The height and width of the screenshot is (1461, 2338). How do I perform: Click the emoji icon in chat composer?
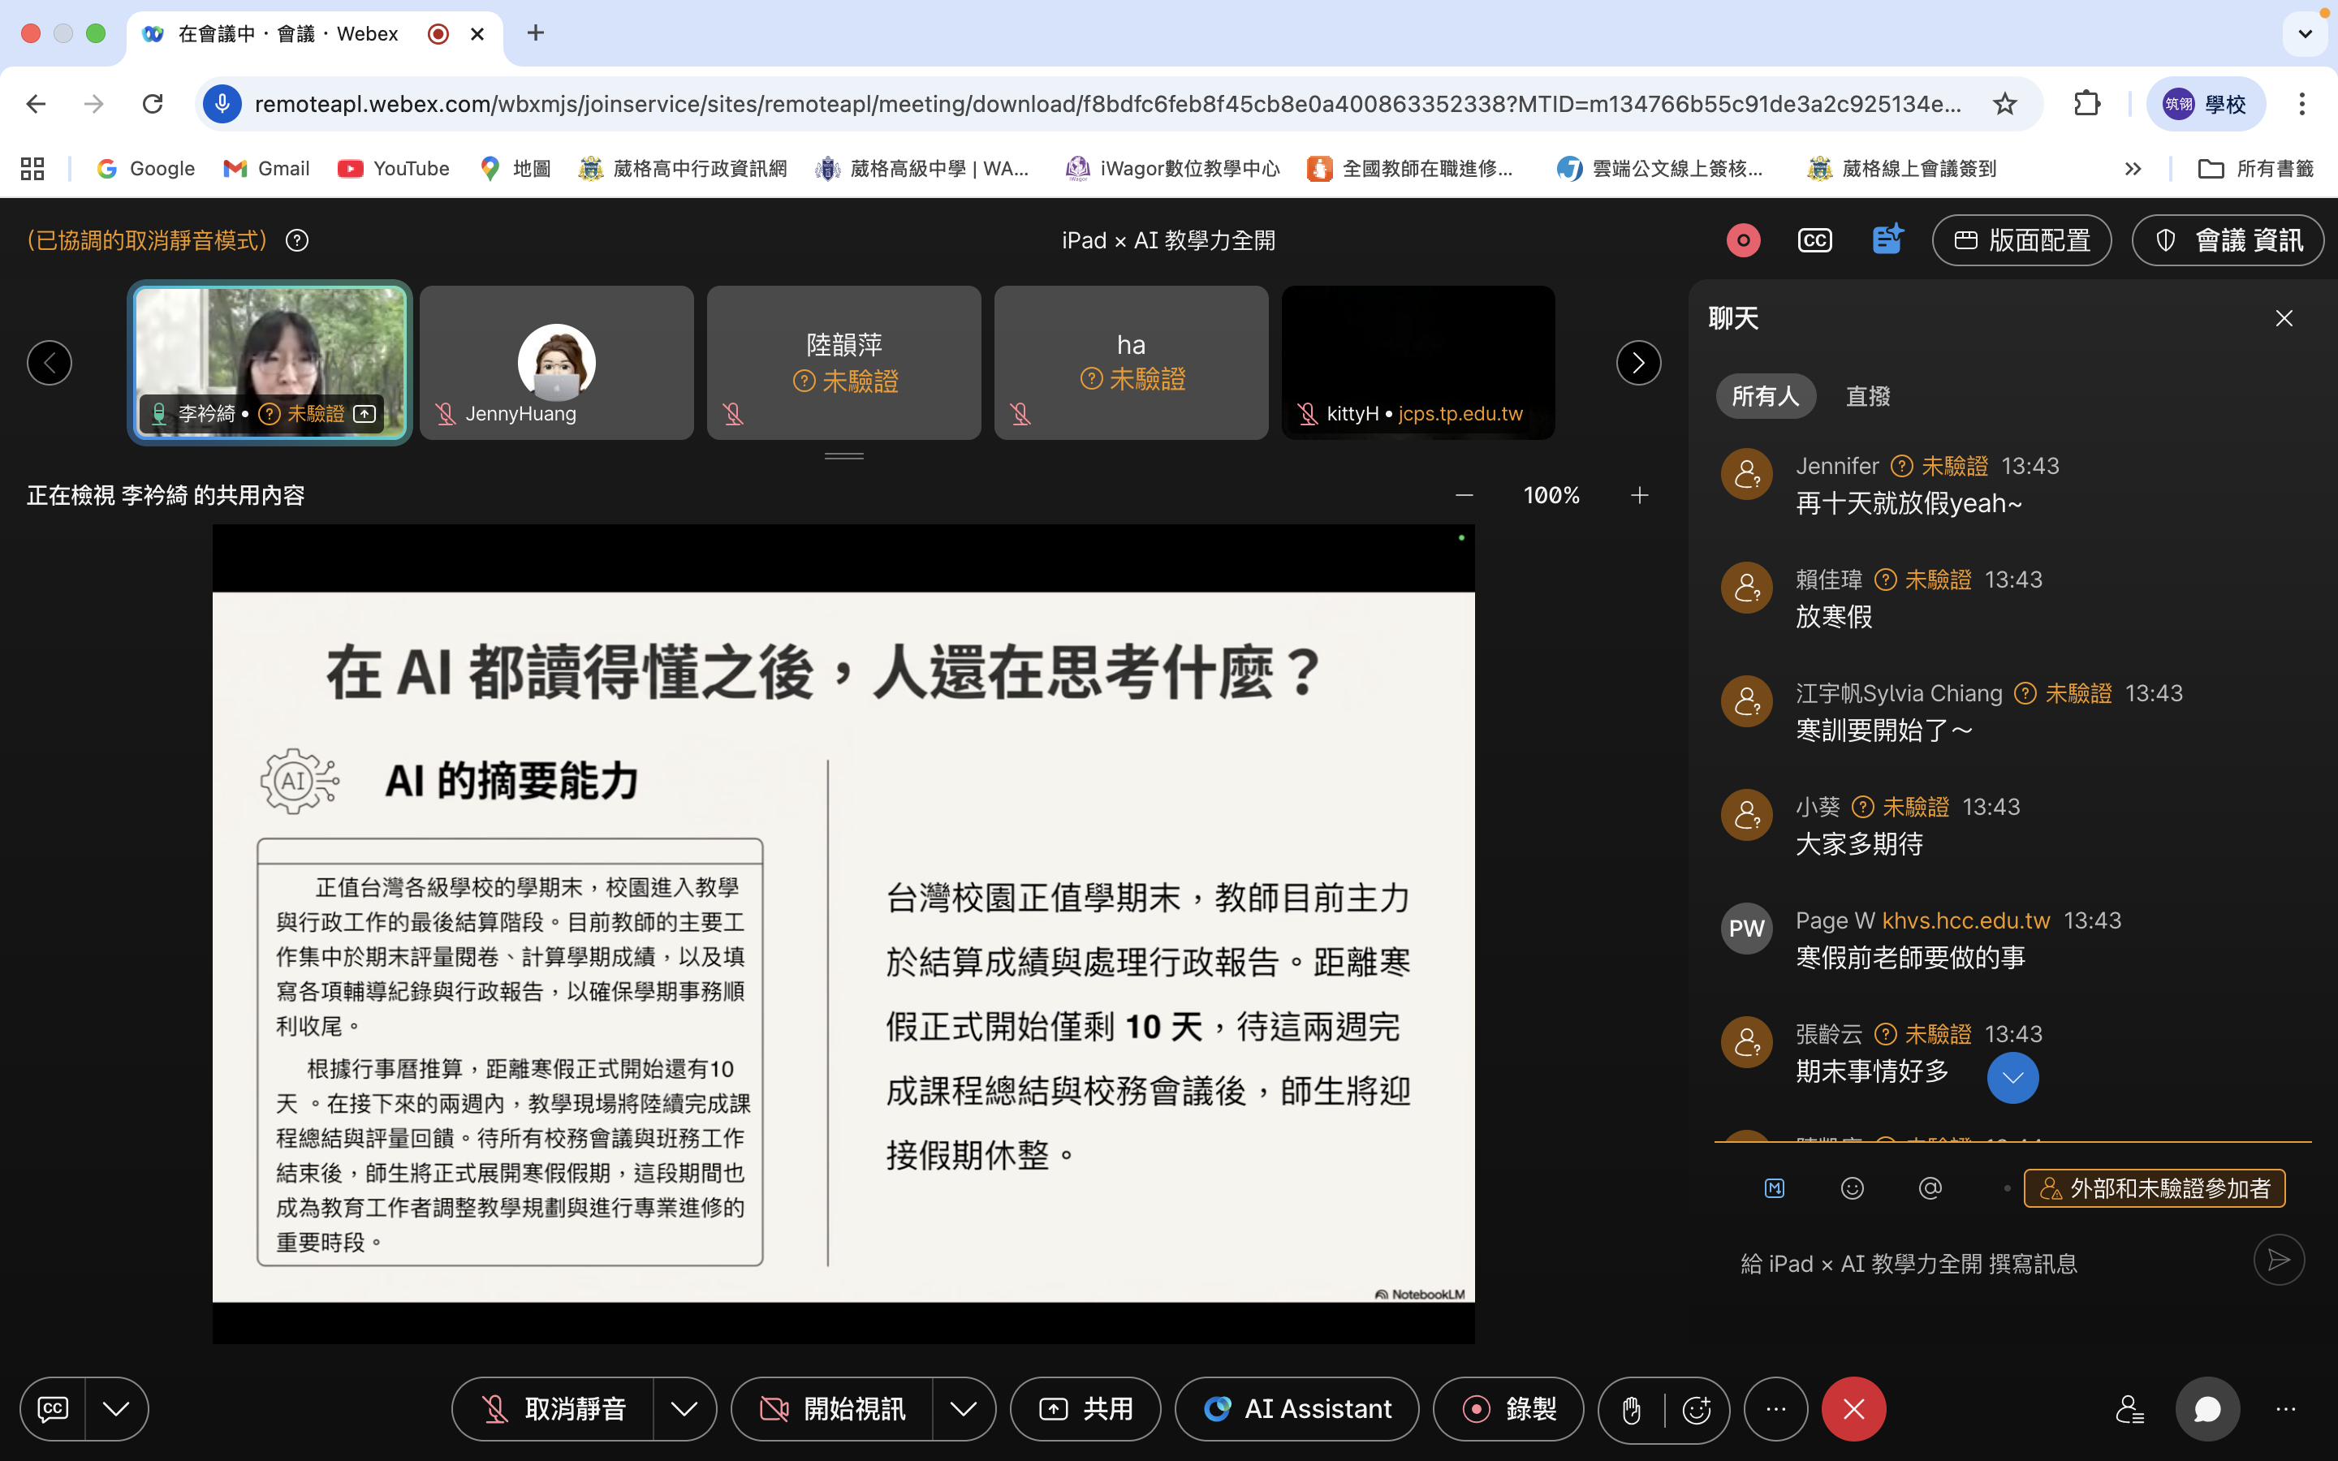[1852, 1188]
